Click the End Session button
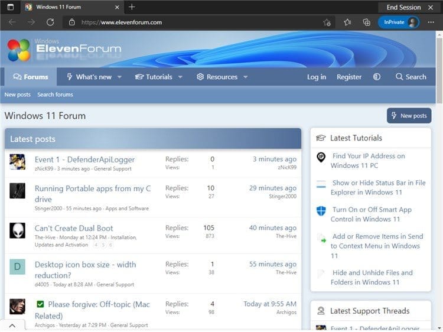Screen dimensions: 443x332 (x=409, y=7)
